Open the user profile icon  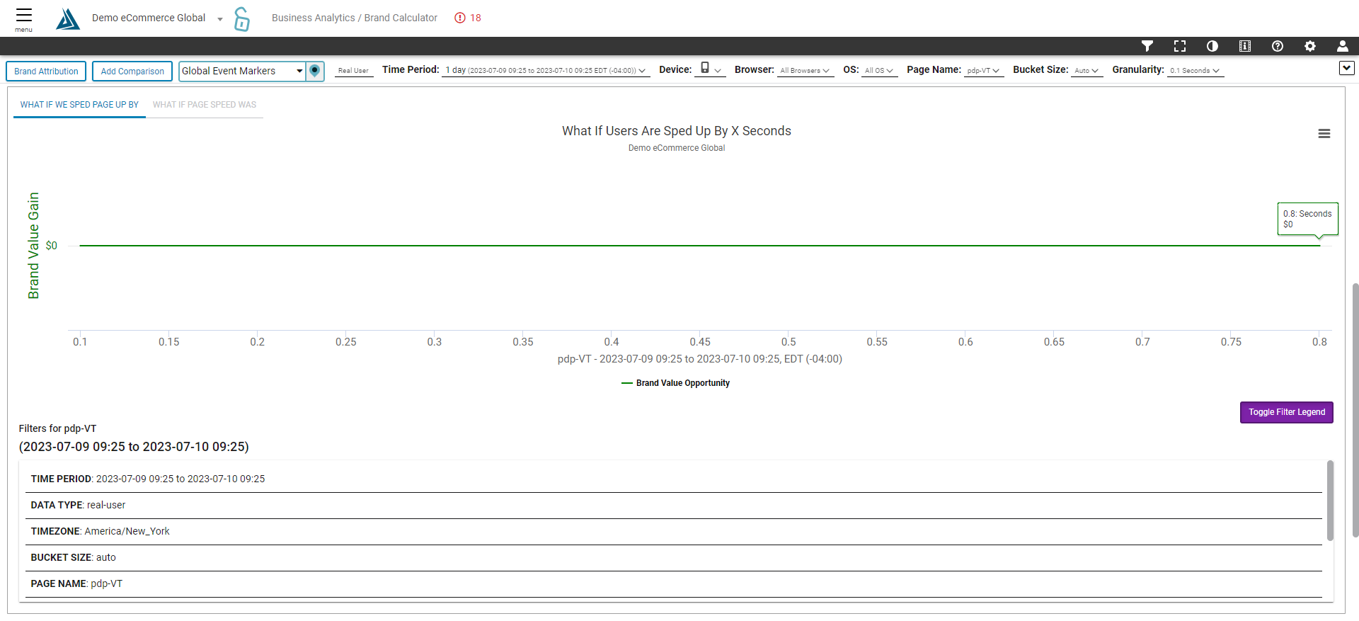pyautogui.click(x=1342, y=46)
